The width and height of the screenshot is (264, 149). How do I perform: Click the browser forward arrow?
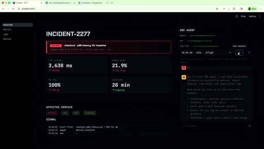[8, 9]
